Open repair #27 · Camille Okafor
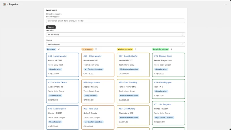Viewport: 231px width, 130px height. point(57,82)
